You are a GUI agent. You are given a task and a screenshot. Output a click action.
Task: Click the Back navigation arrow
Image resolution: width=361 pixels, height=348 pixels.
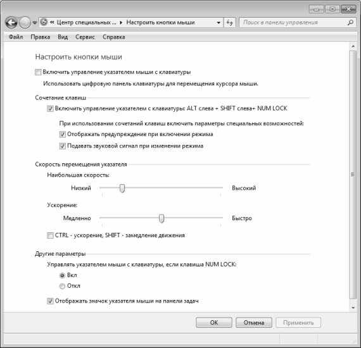pyautogui.click(x=11, y=23)
